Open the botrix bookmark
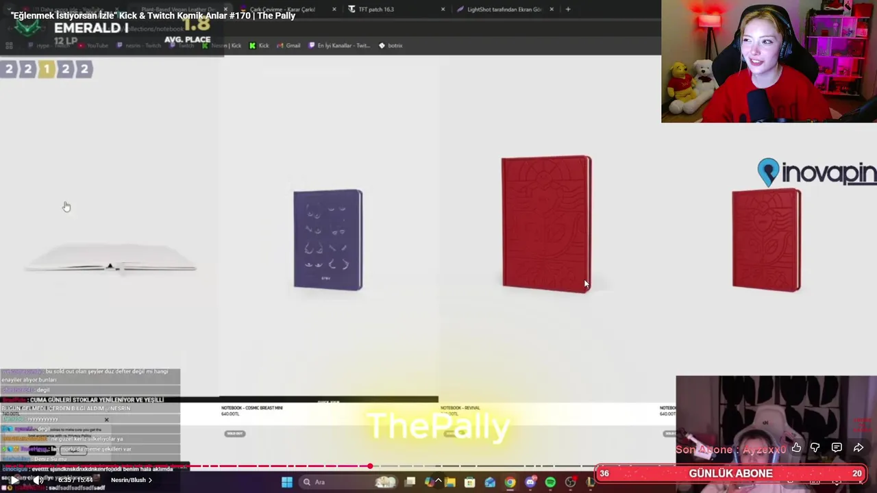Screen dimensions: 877x493 (x=391, y=45)
